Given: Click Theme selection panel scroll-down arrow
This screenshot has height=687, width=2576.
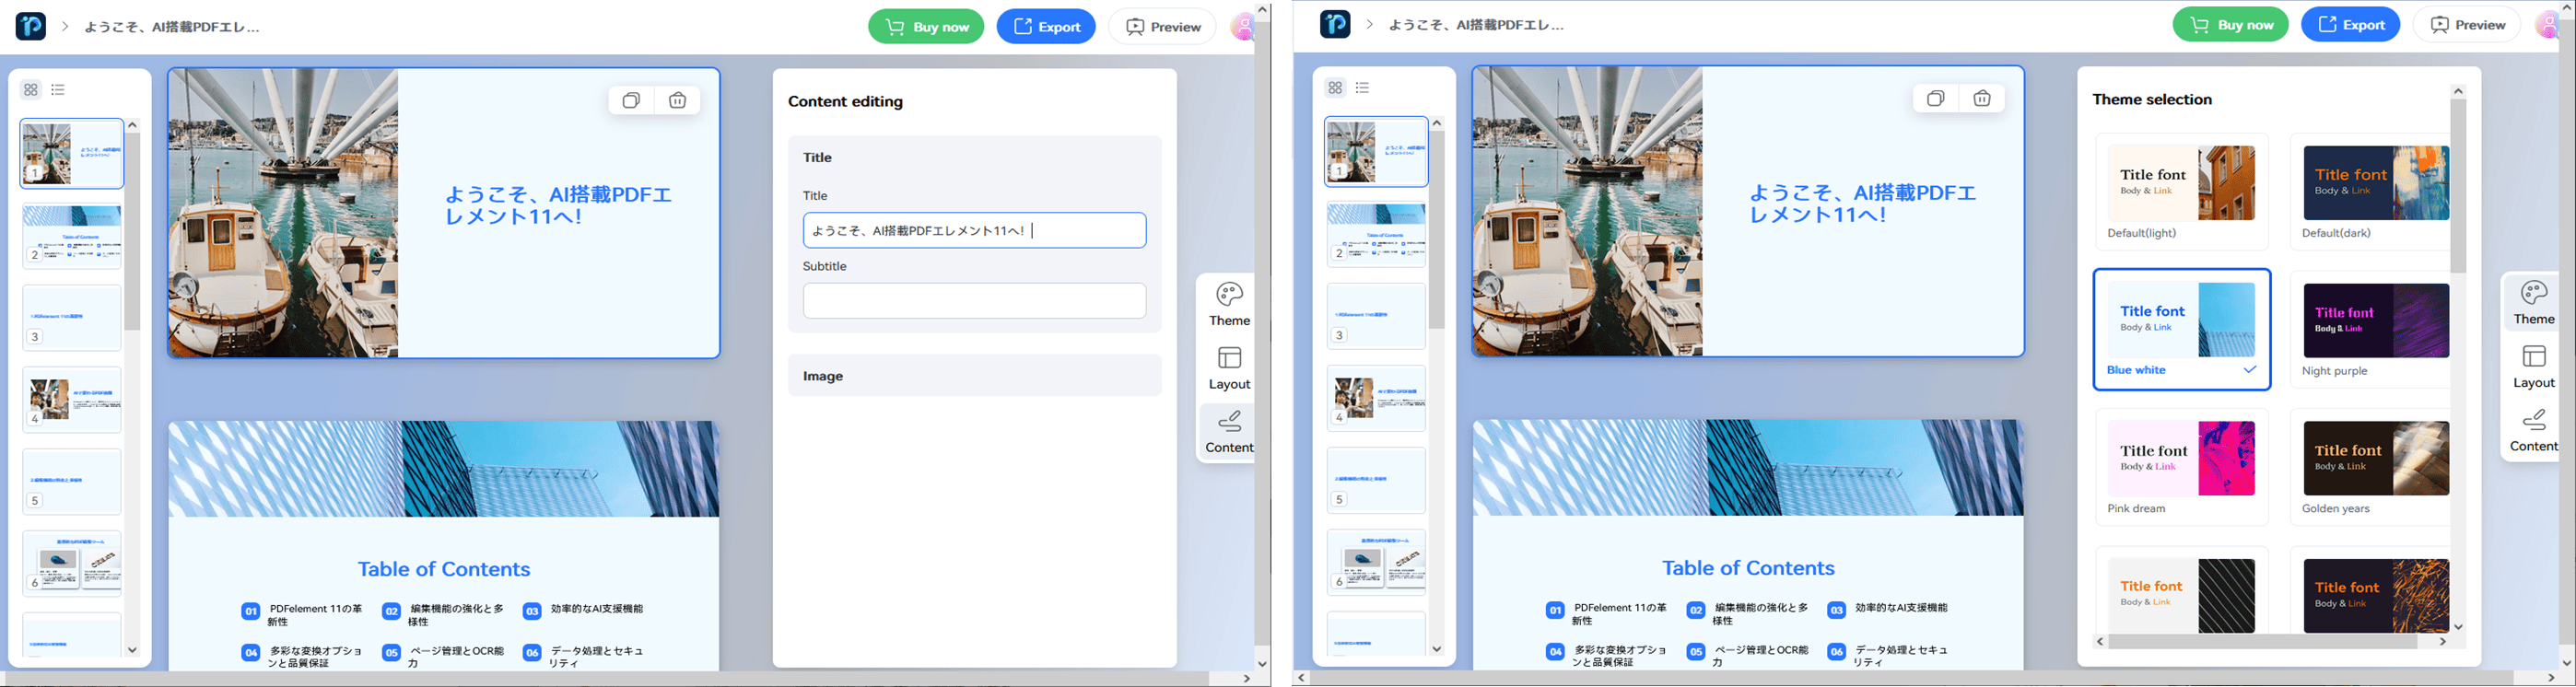Looking at the screenshot, I should click(2458, 627).
